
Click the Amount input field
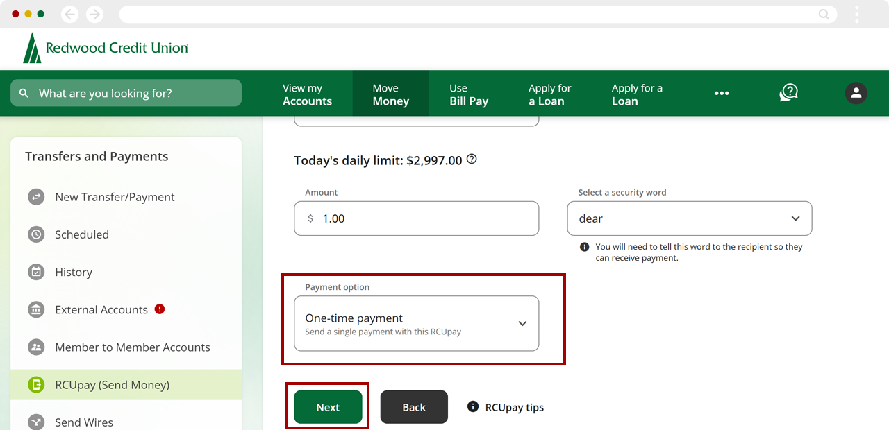click(417, 218)
